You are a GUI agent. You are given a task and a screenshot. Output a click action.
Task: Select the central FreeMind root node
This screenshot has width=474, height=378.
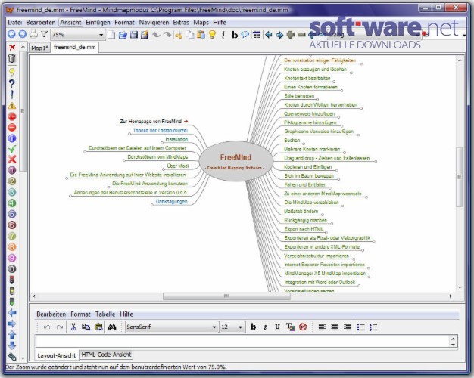(235, 161)
